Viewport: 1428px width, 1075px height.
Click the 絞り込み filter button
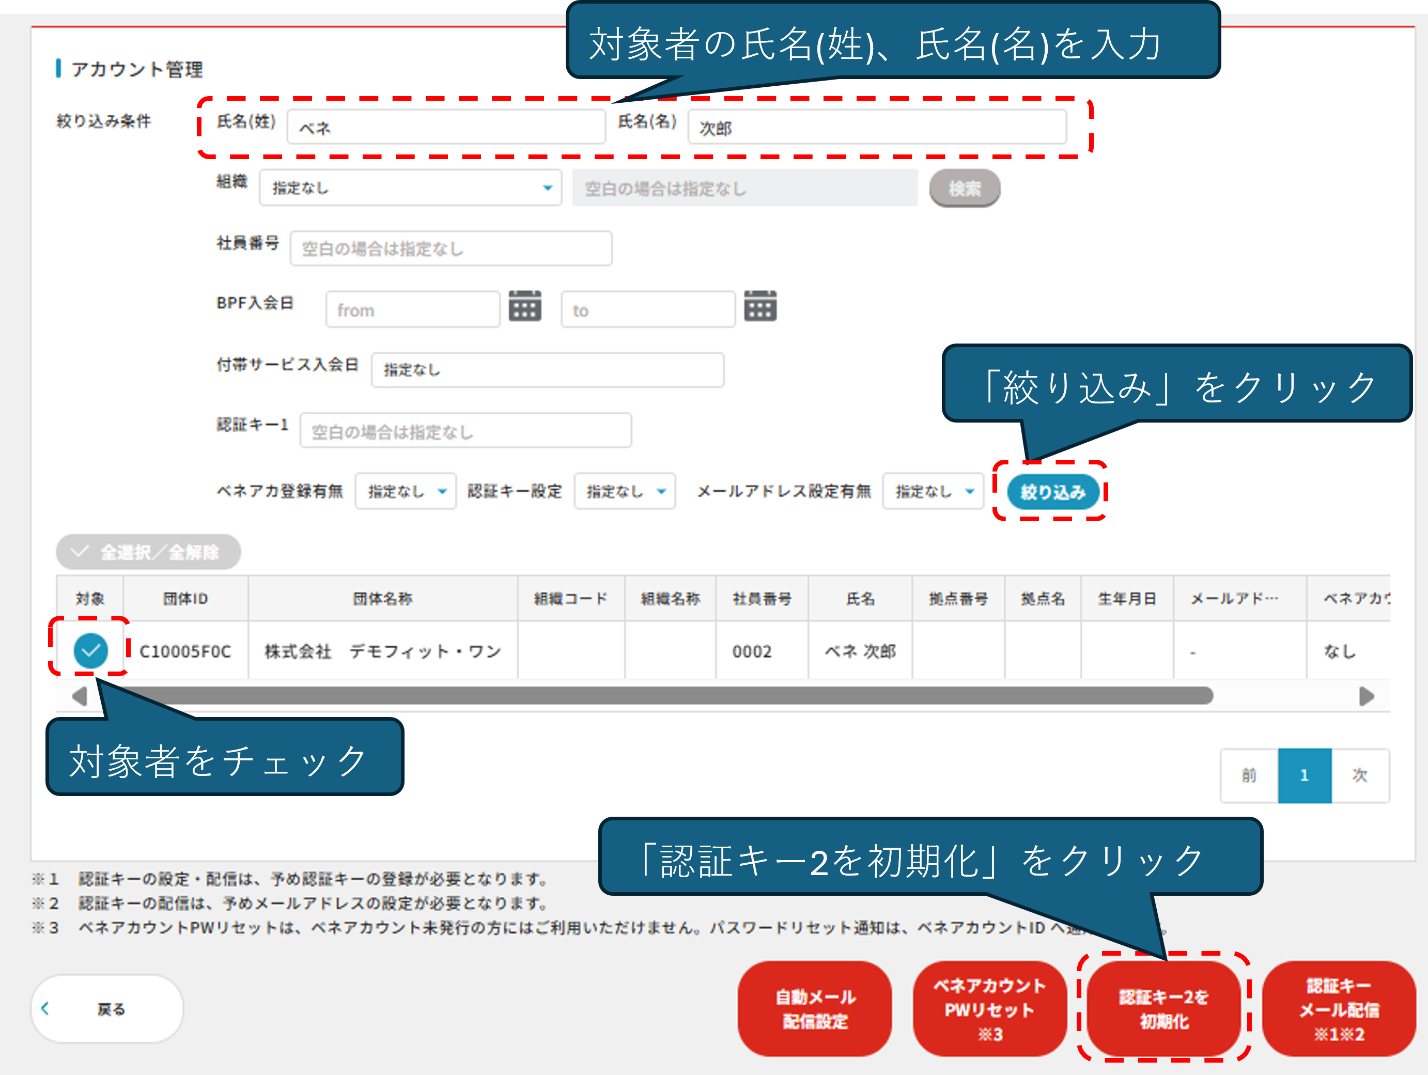[1052, 492]
